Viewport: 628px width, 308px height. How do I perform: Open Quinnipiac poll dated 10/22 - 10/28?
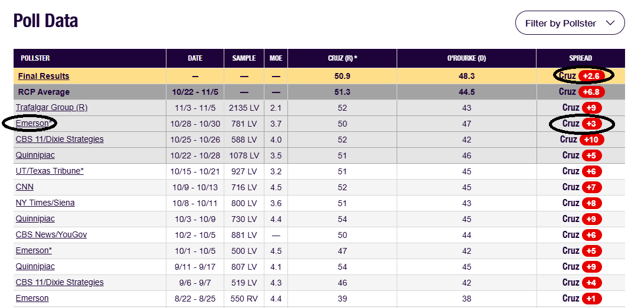point(35,155)
